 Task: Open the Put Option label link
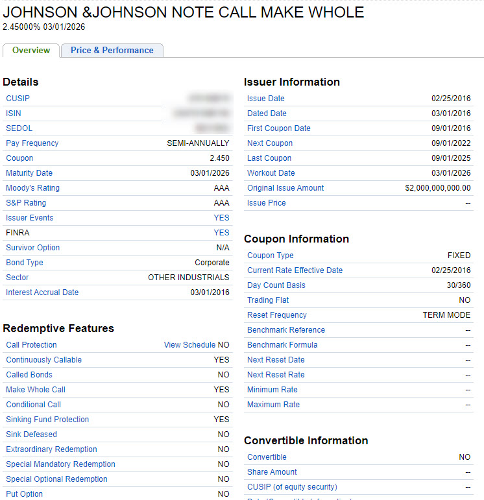[24, 494]
